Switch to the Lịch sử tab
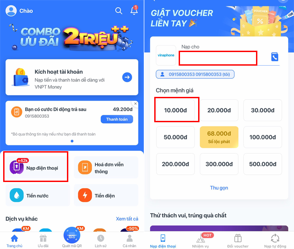Screen dimensions: 294x249 [101, 241]
